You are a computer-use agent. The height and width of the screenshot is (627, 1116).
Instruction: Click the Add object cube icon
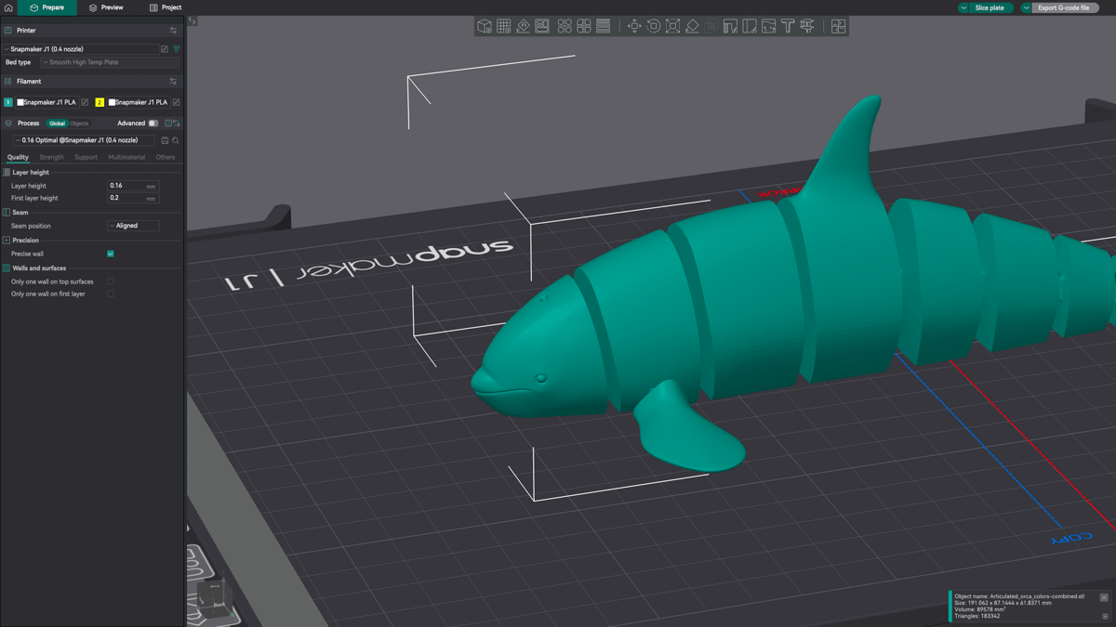[x=485, y=26]
